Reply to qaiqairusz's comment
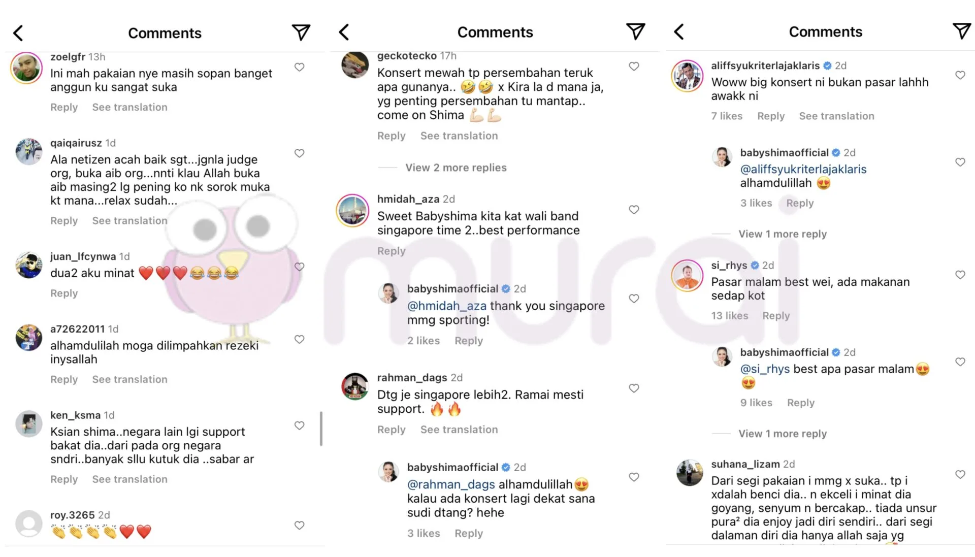This screenshot has width=975, height=557. click(x=64, y=221)
